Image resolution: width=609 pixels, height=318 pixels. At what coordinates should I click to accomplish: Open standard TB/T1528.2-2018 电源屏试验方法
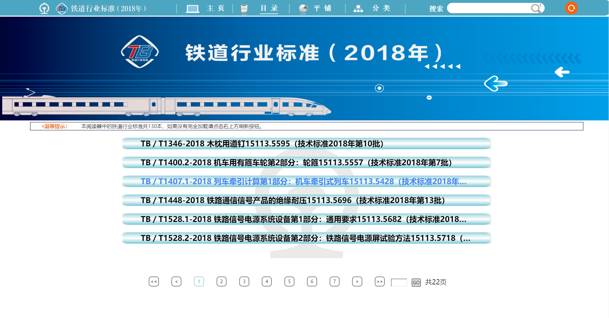306,238
